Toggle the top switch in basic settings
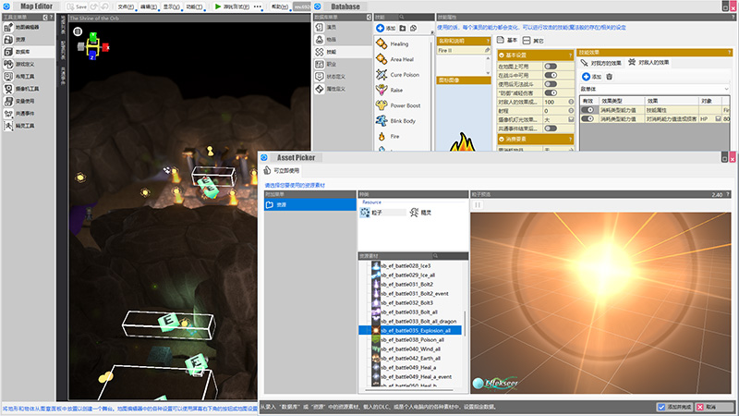Image resolution: width=739 pixels, height=416 pixels. click(551, 67)
